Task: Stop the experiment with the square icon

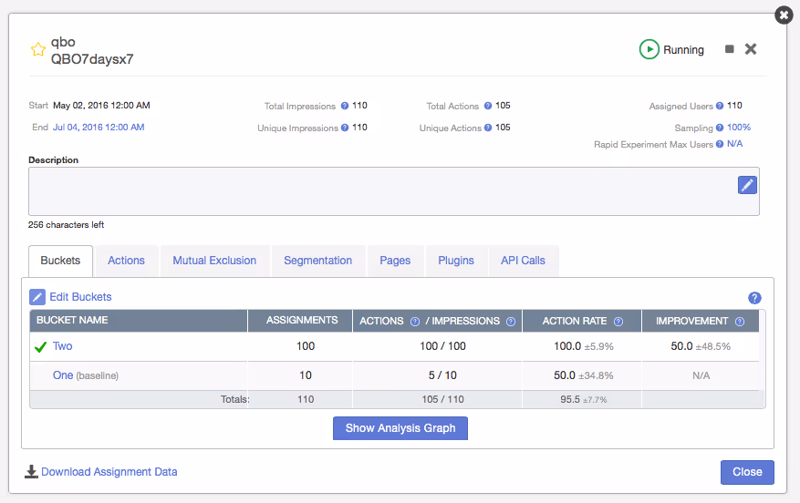Action: coord(730,49)
